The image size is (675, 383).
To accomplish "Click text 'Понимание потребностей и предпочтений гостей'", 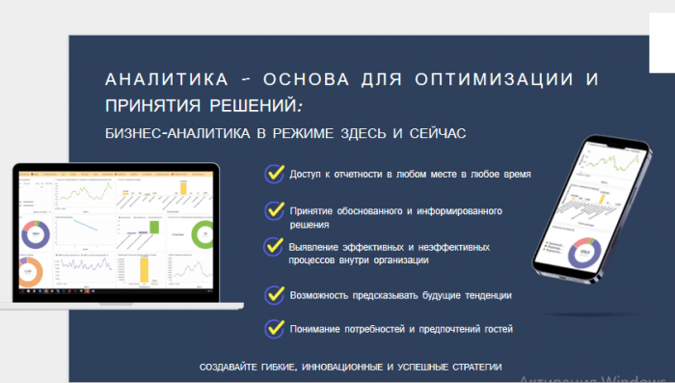I will point(401,329).
